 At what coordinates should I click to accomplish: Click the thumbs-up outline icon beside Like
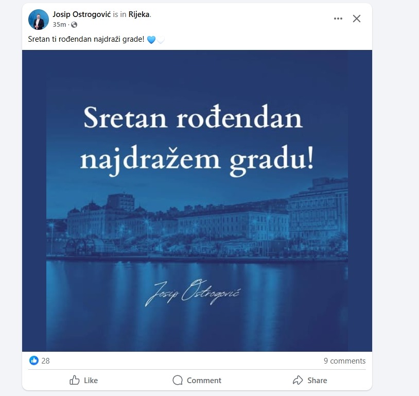click(x=75, y=380)
